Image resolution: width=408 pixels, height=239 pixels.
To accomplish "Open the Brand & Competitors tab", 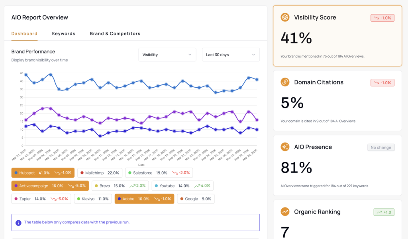I will click(115, 33).
